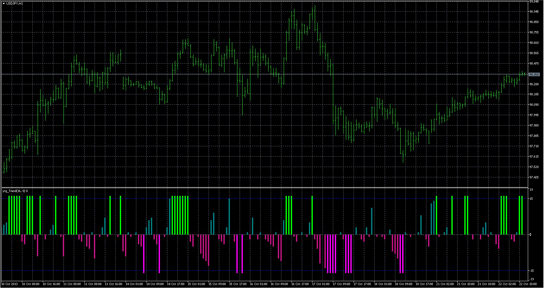544x288 pixels.
Task: Click the 10 Oct 2013 date label
Action: click(10, 284)
